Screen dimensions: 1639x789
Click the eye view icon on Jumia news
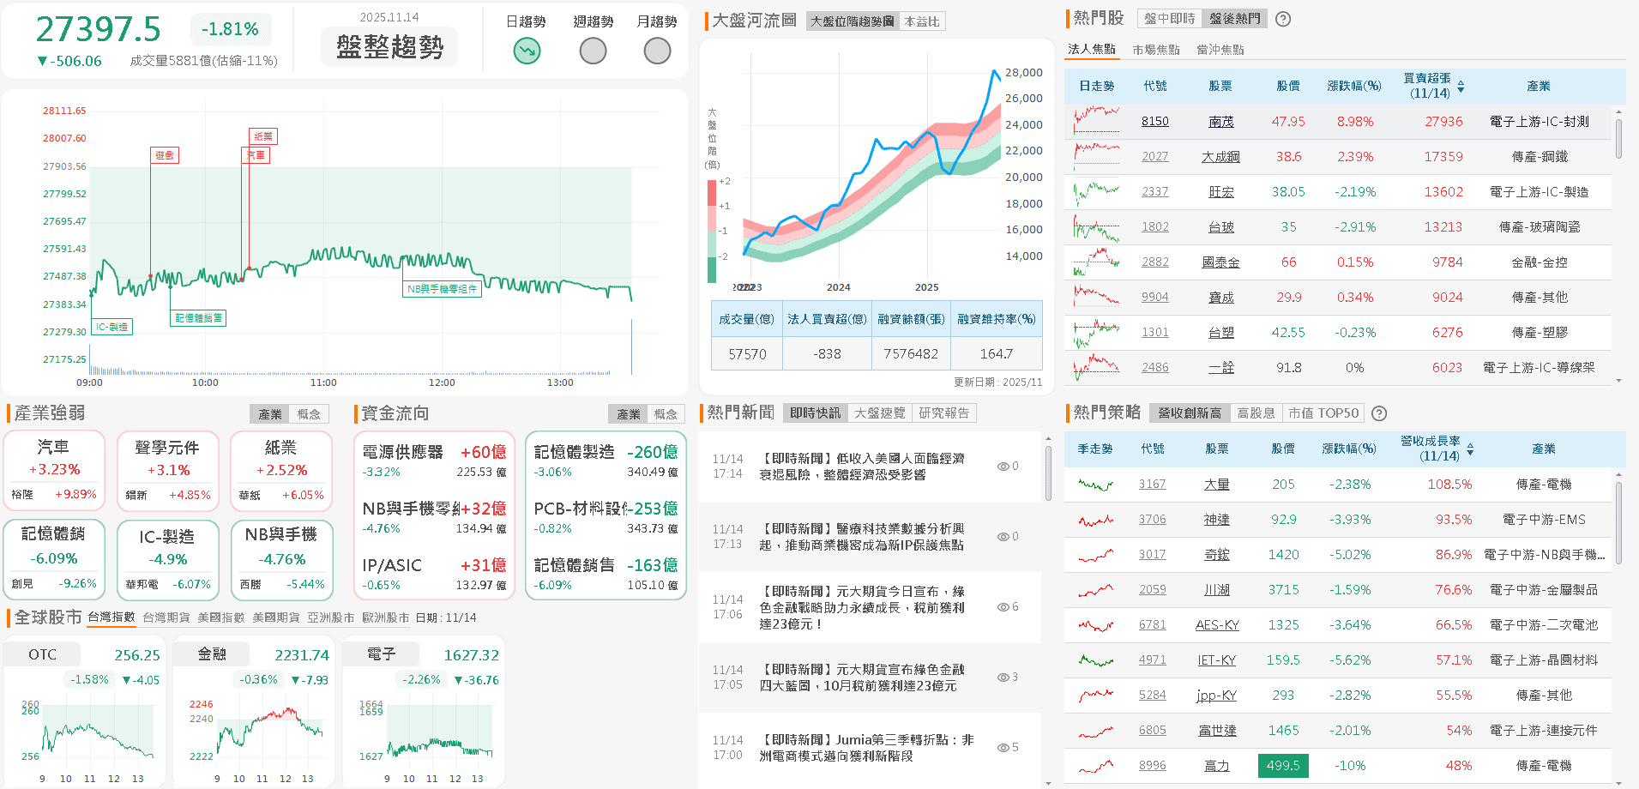click(1002, 748)
